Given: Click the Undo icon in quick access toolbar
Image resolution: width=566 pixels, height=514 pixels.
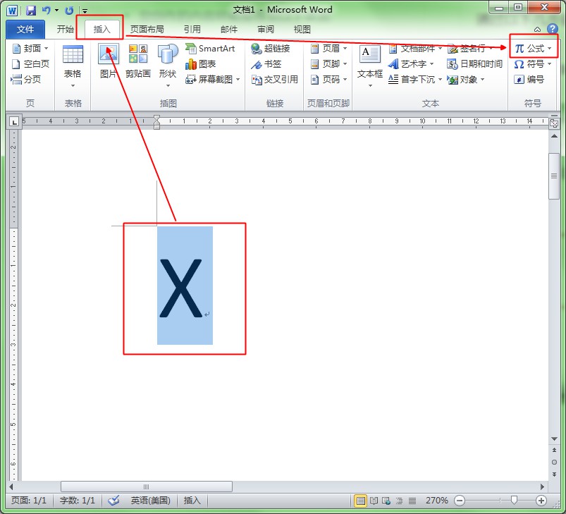Looking at the screenshot, I should [46, 11].
